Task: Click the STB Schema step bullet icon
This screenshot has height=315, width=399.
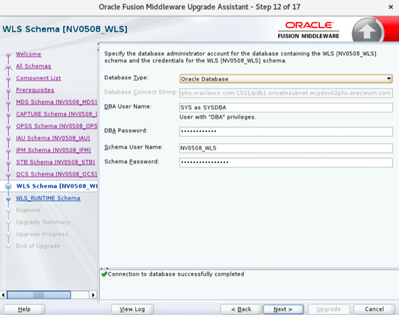Action: (8, 162)
